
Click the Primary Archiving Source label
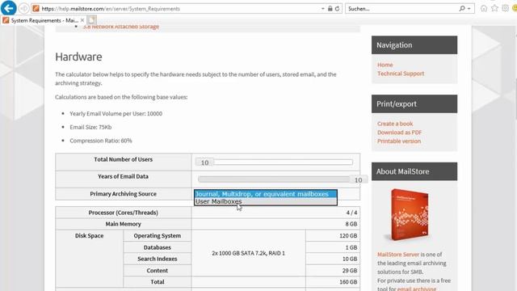[x=124, y=194]
